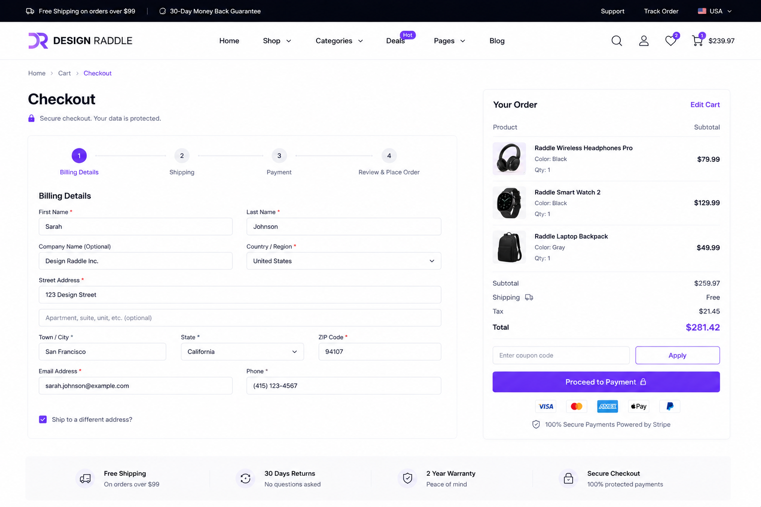Click Raddle Smart Watch 2 product name
The width and height of the screenshot is (761, 507).
coord(567,192)
